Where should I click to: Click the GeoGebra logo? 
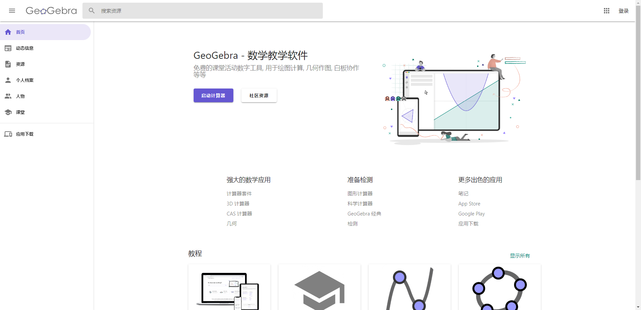point(51,10)
